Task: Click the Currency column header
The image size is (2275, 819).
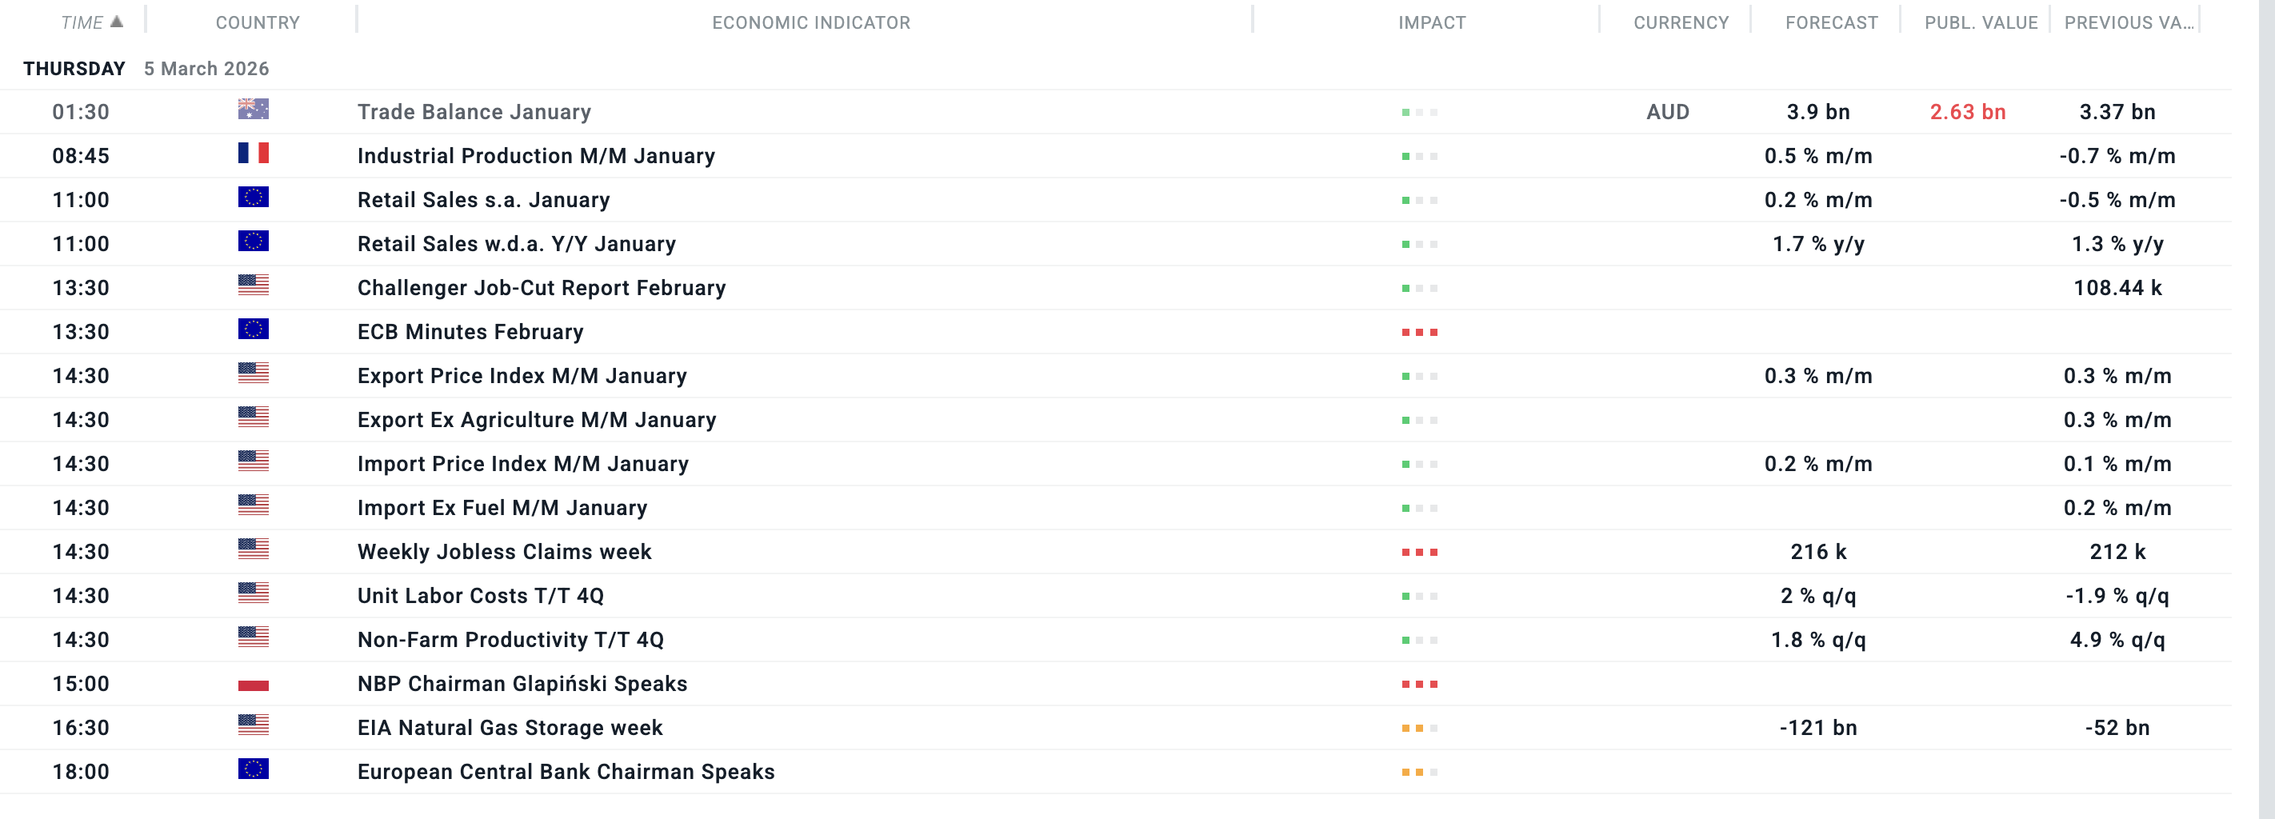Action: coord(1681,23)
